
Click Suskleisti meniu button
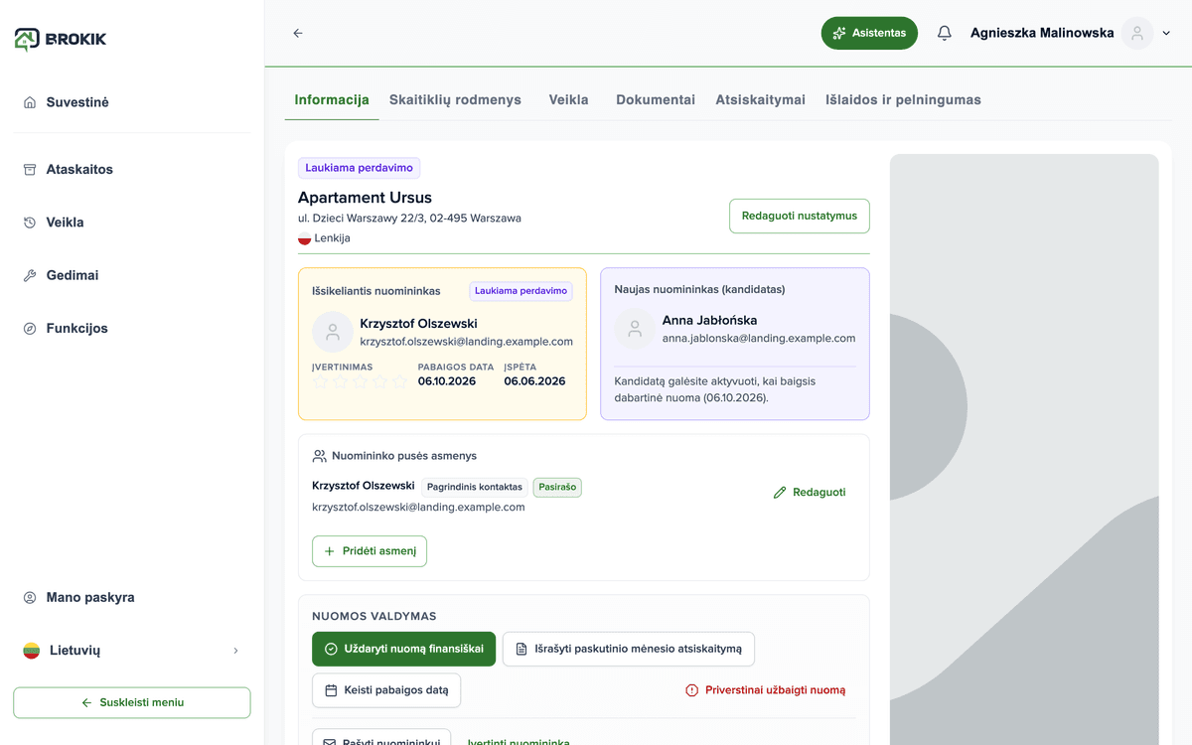[132, 702]
